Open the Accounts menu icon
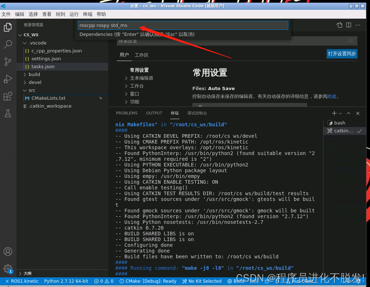The width and height of the screenshot is (370, 287). (x=8, y=251)
